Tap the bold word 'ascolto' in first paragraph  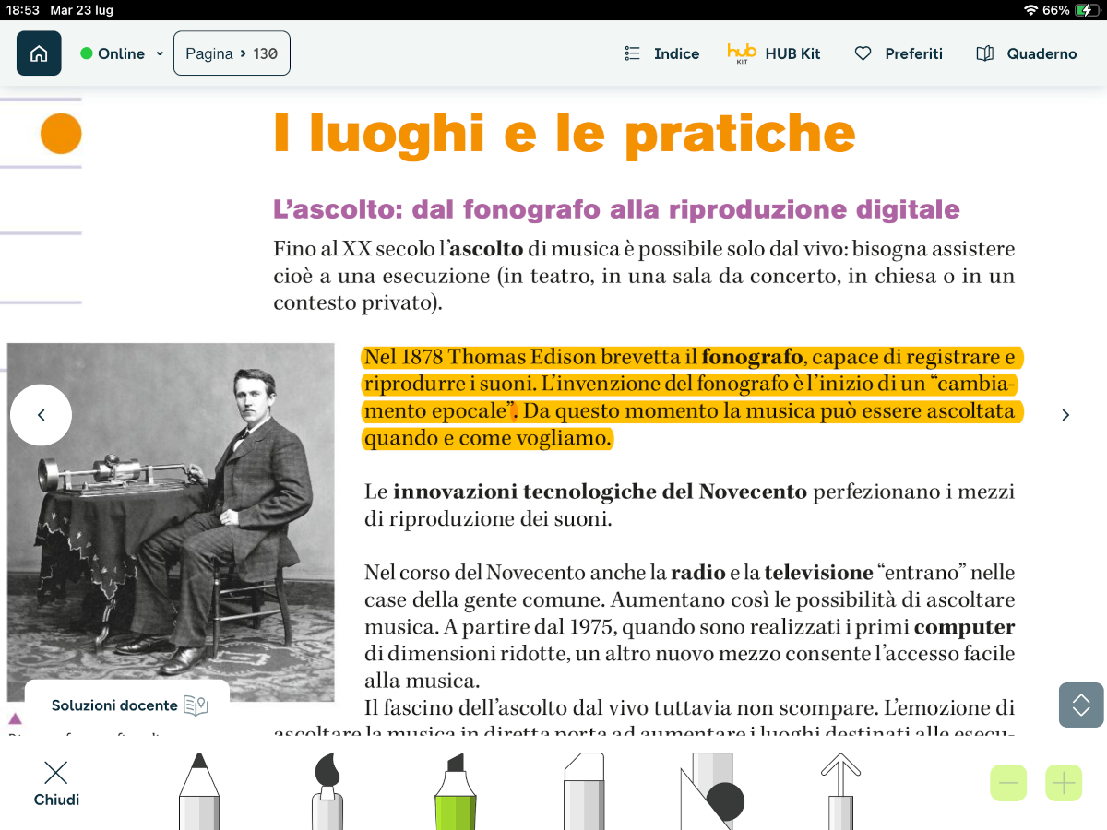pyautogui.click(x=486, y=249)
